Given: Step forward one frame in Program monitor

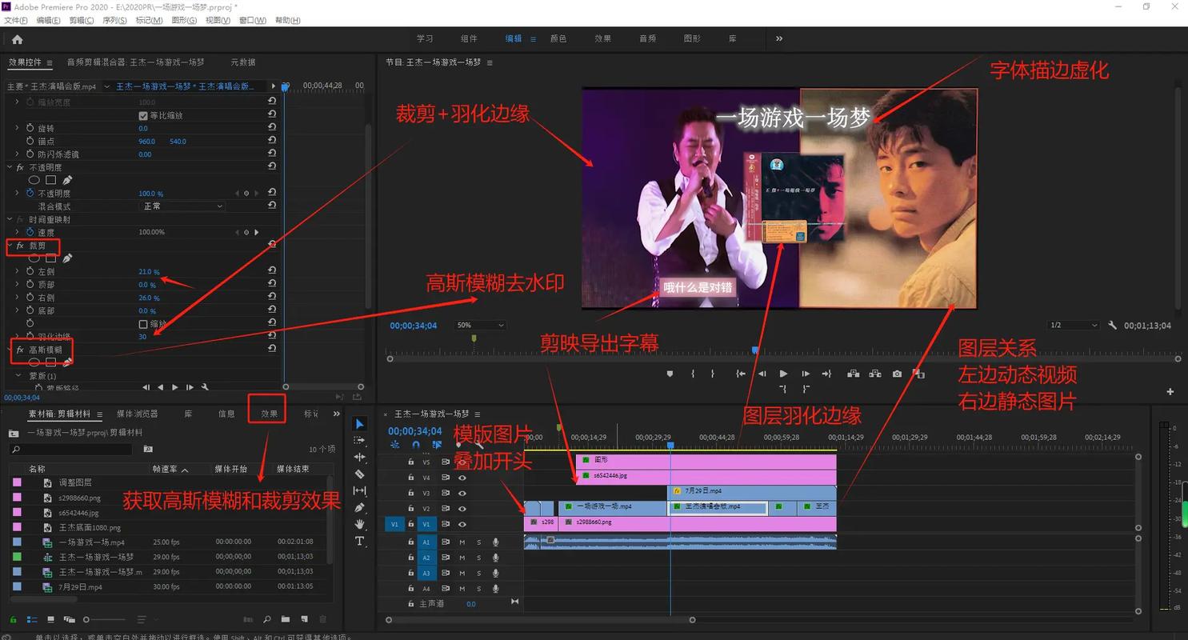Looking at the screenshot, I should (x=805, y=374).
